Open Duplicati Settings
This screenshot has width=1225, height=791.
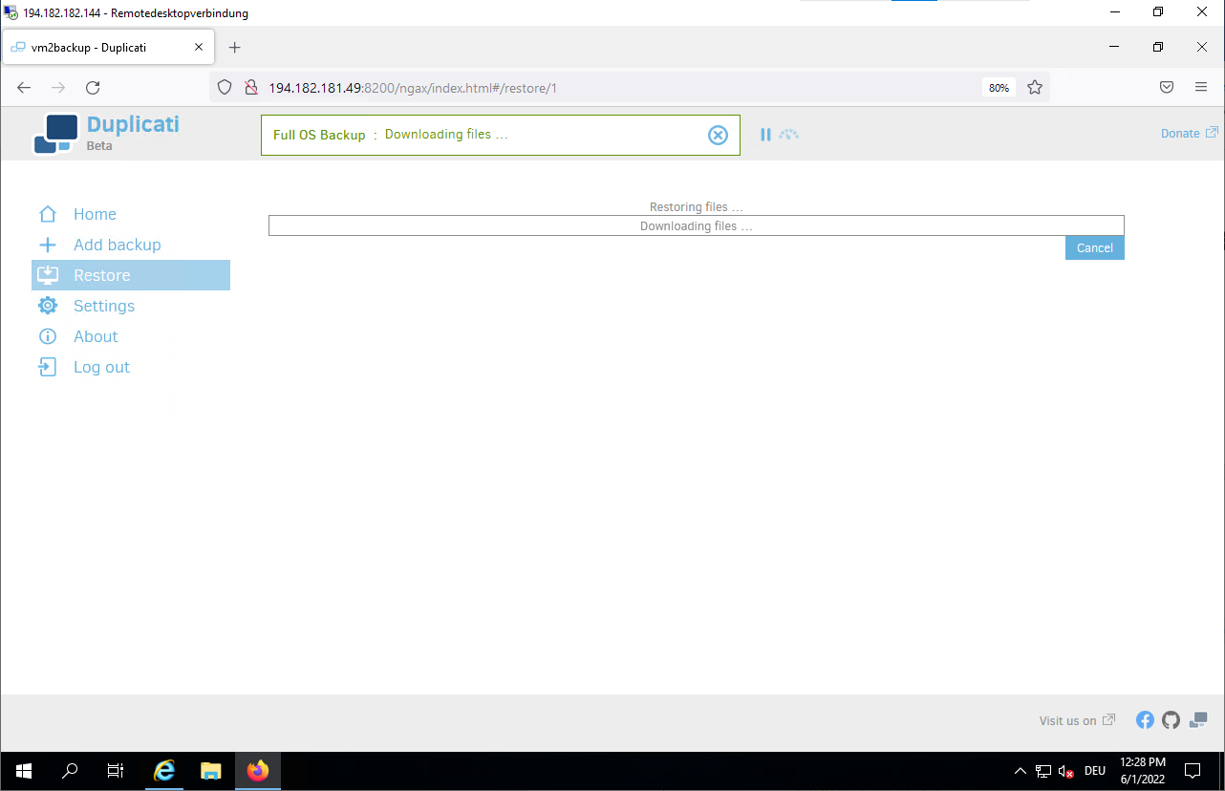click(103, 306)
